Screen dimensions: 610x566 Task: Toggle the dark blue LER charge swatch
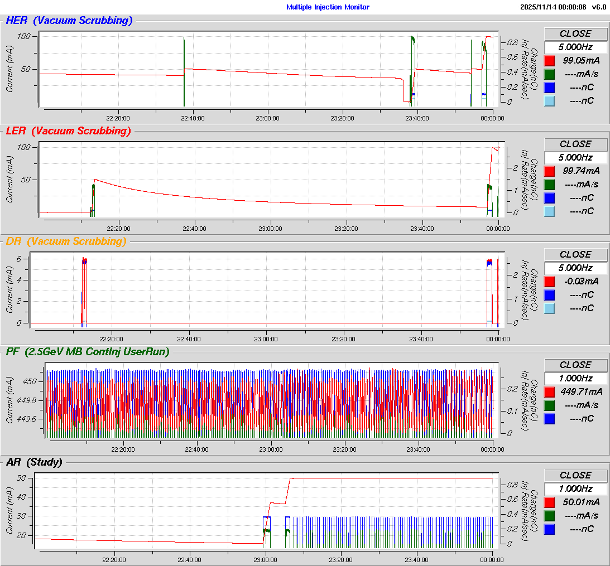tap(550, 197)
